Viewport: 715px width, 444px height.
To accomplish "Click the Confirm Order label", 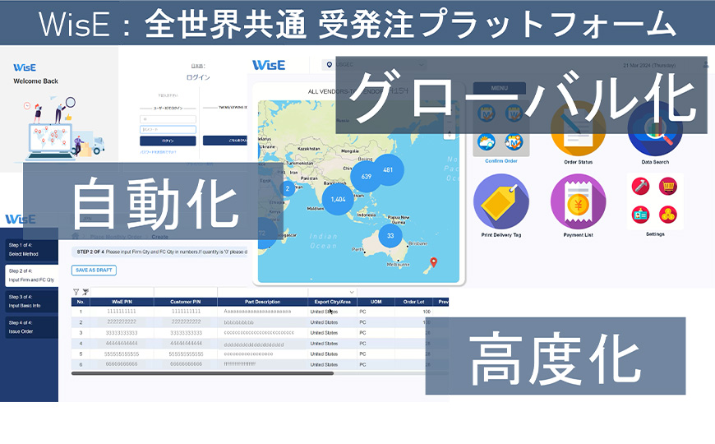I will (501, 161).
